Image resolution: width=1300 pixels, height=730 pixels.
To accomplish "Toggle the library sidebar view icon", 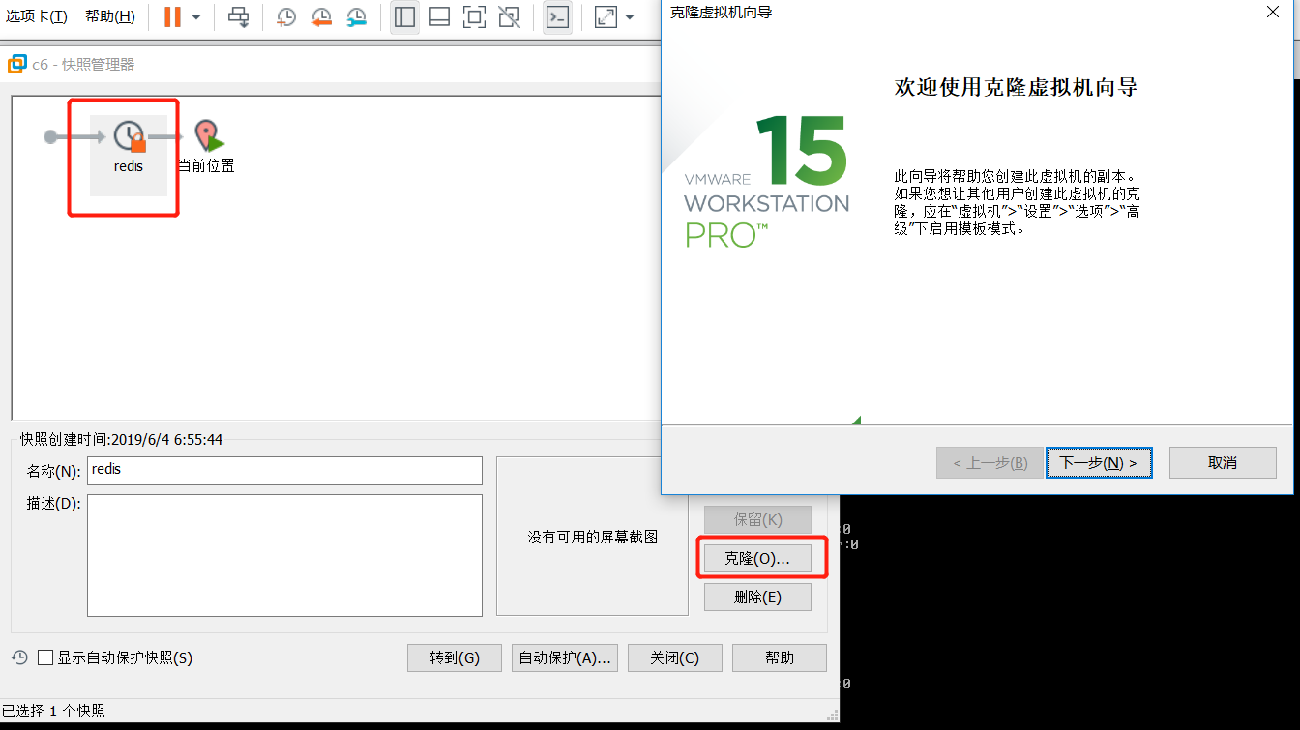I will [x=404, y=16].
